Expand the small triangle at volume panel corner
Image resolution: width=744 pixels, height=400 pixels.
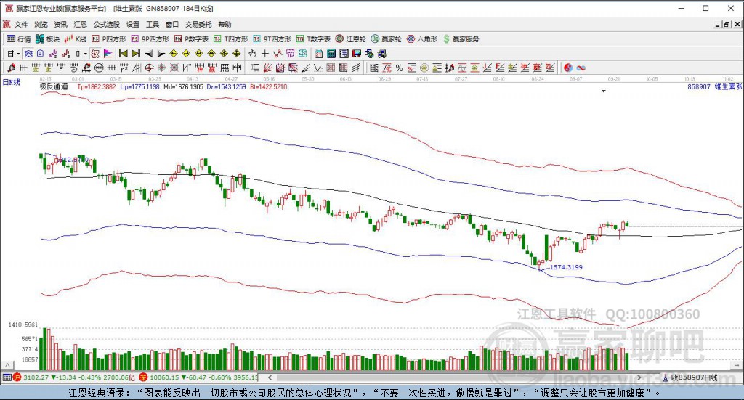[x=7, y=365]
